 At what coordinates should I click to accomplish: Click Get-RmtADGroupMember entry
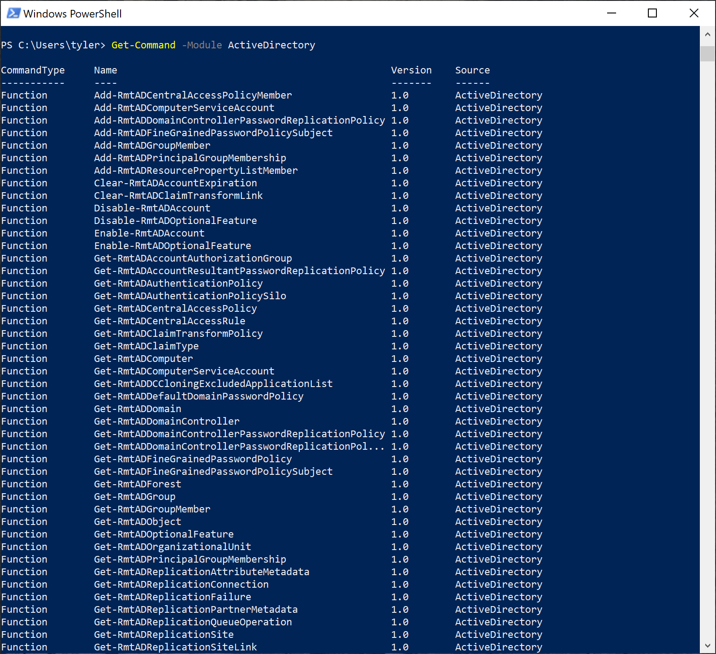coord(152,509)
